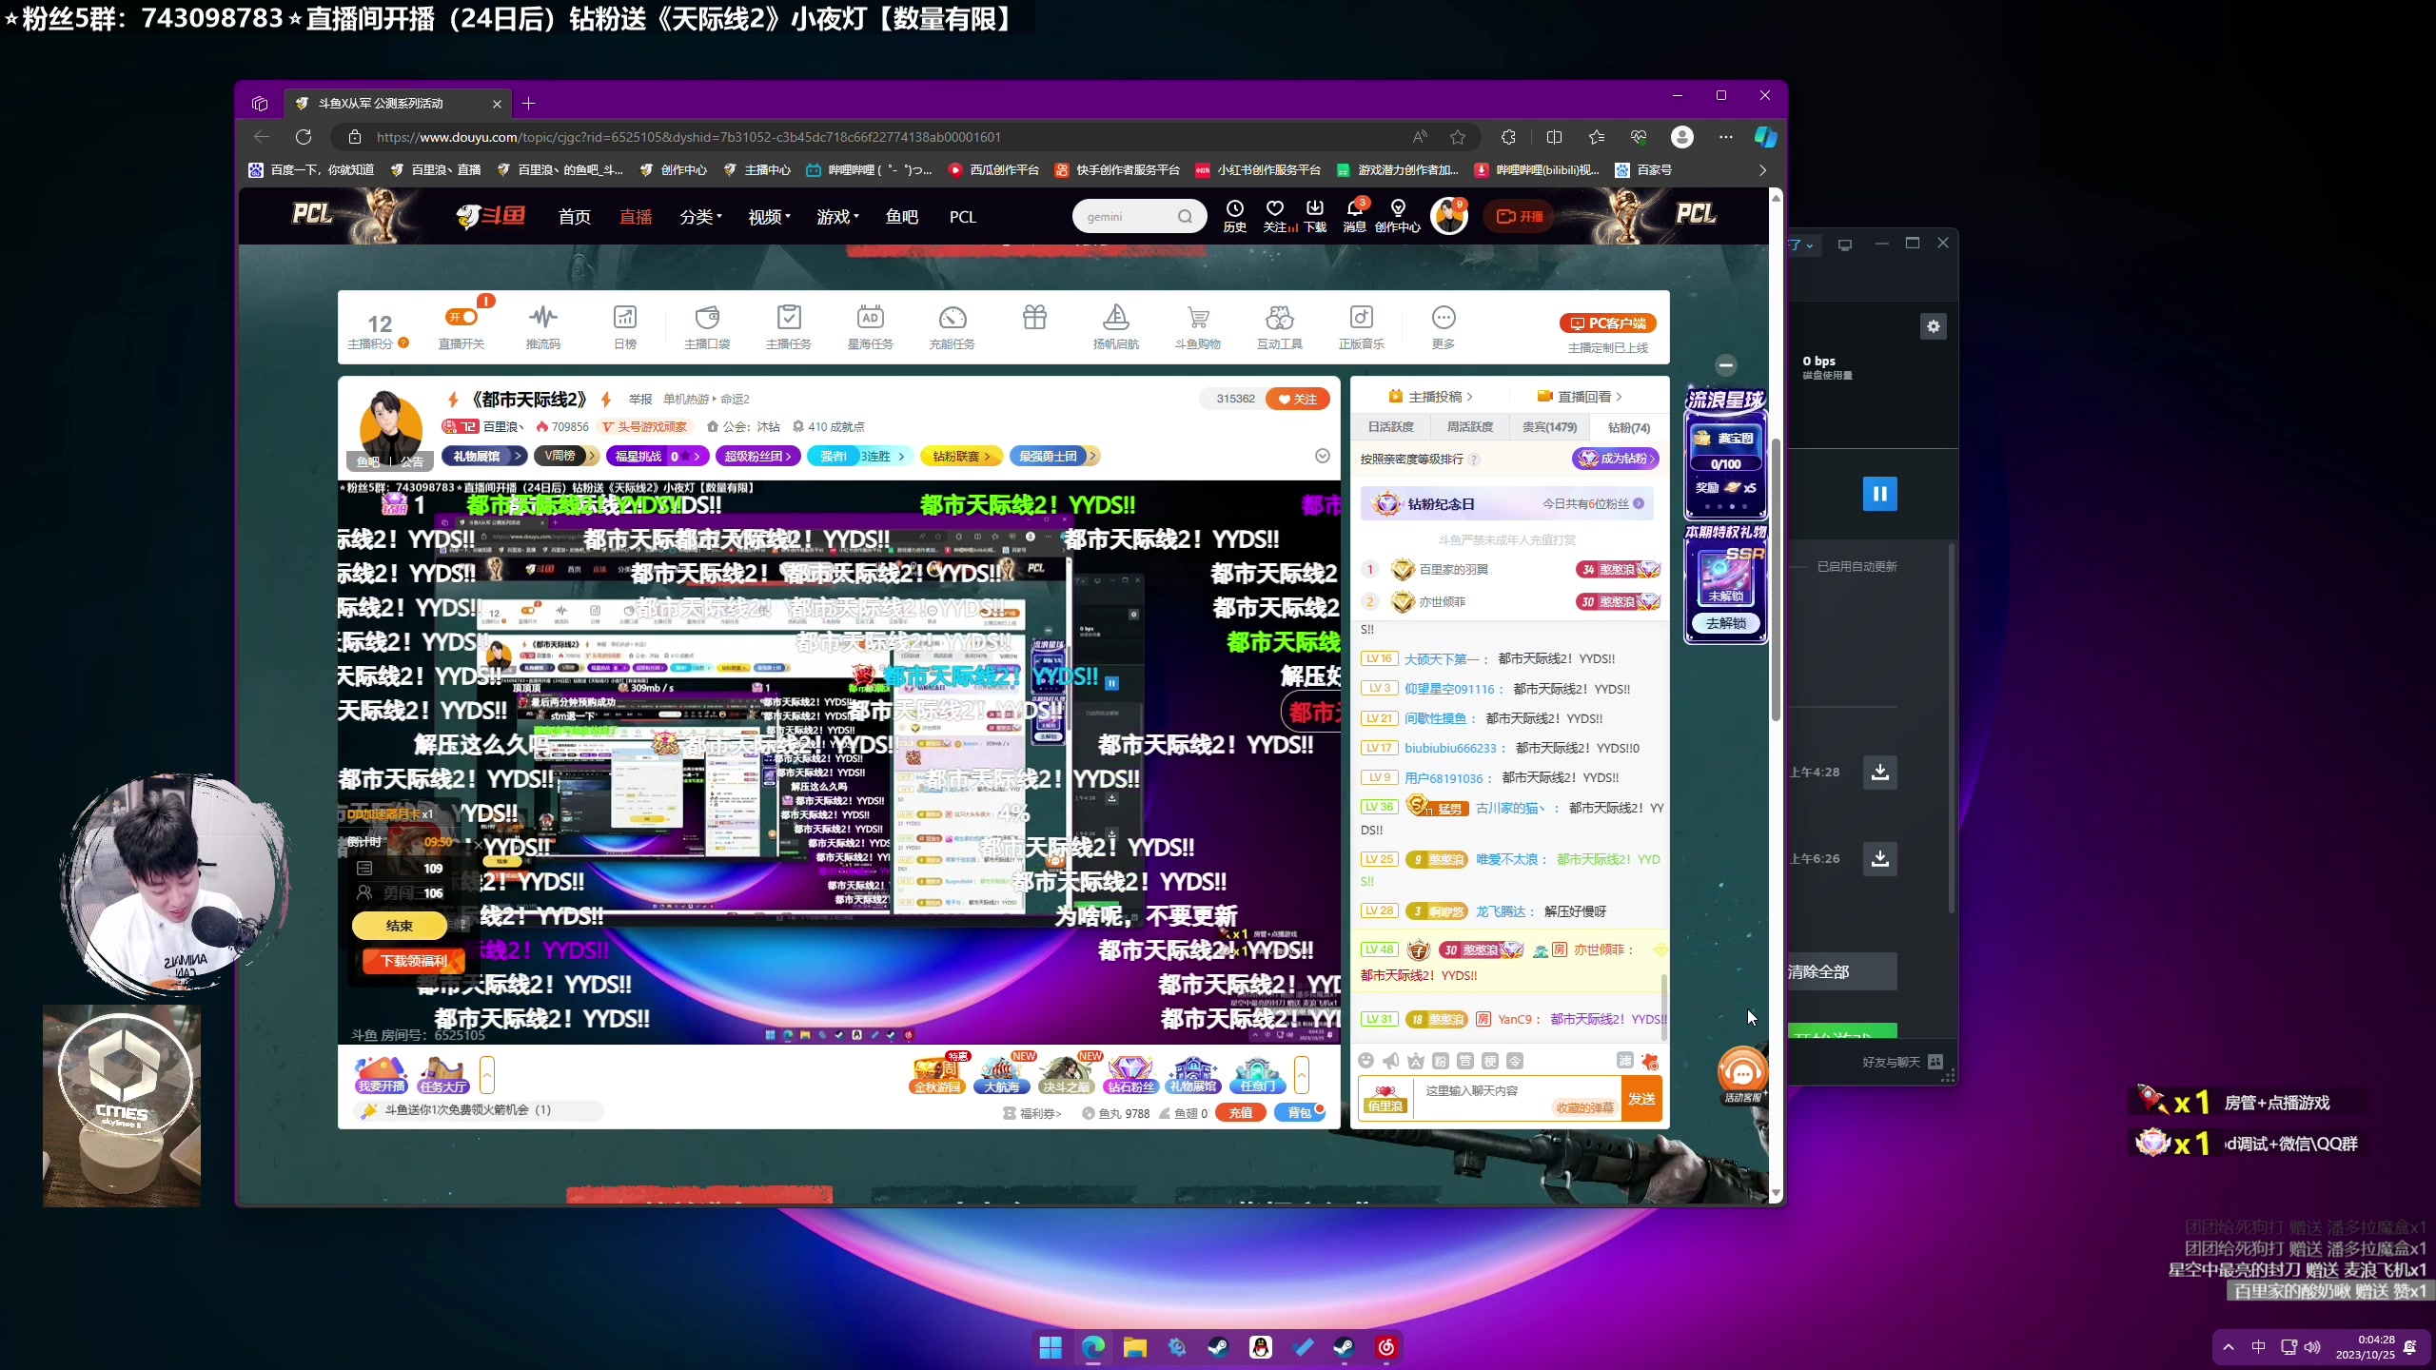Open the 推流码 stream key icon

point(543,317)
